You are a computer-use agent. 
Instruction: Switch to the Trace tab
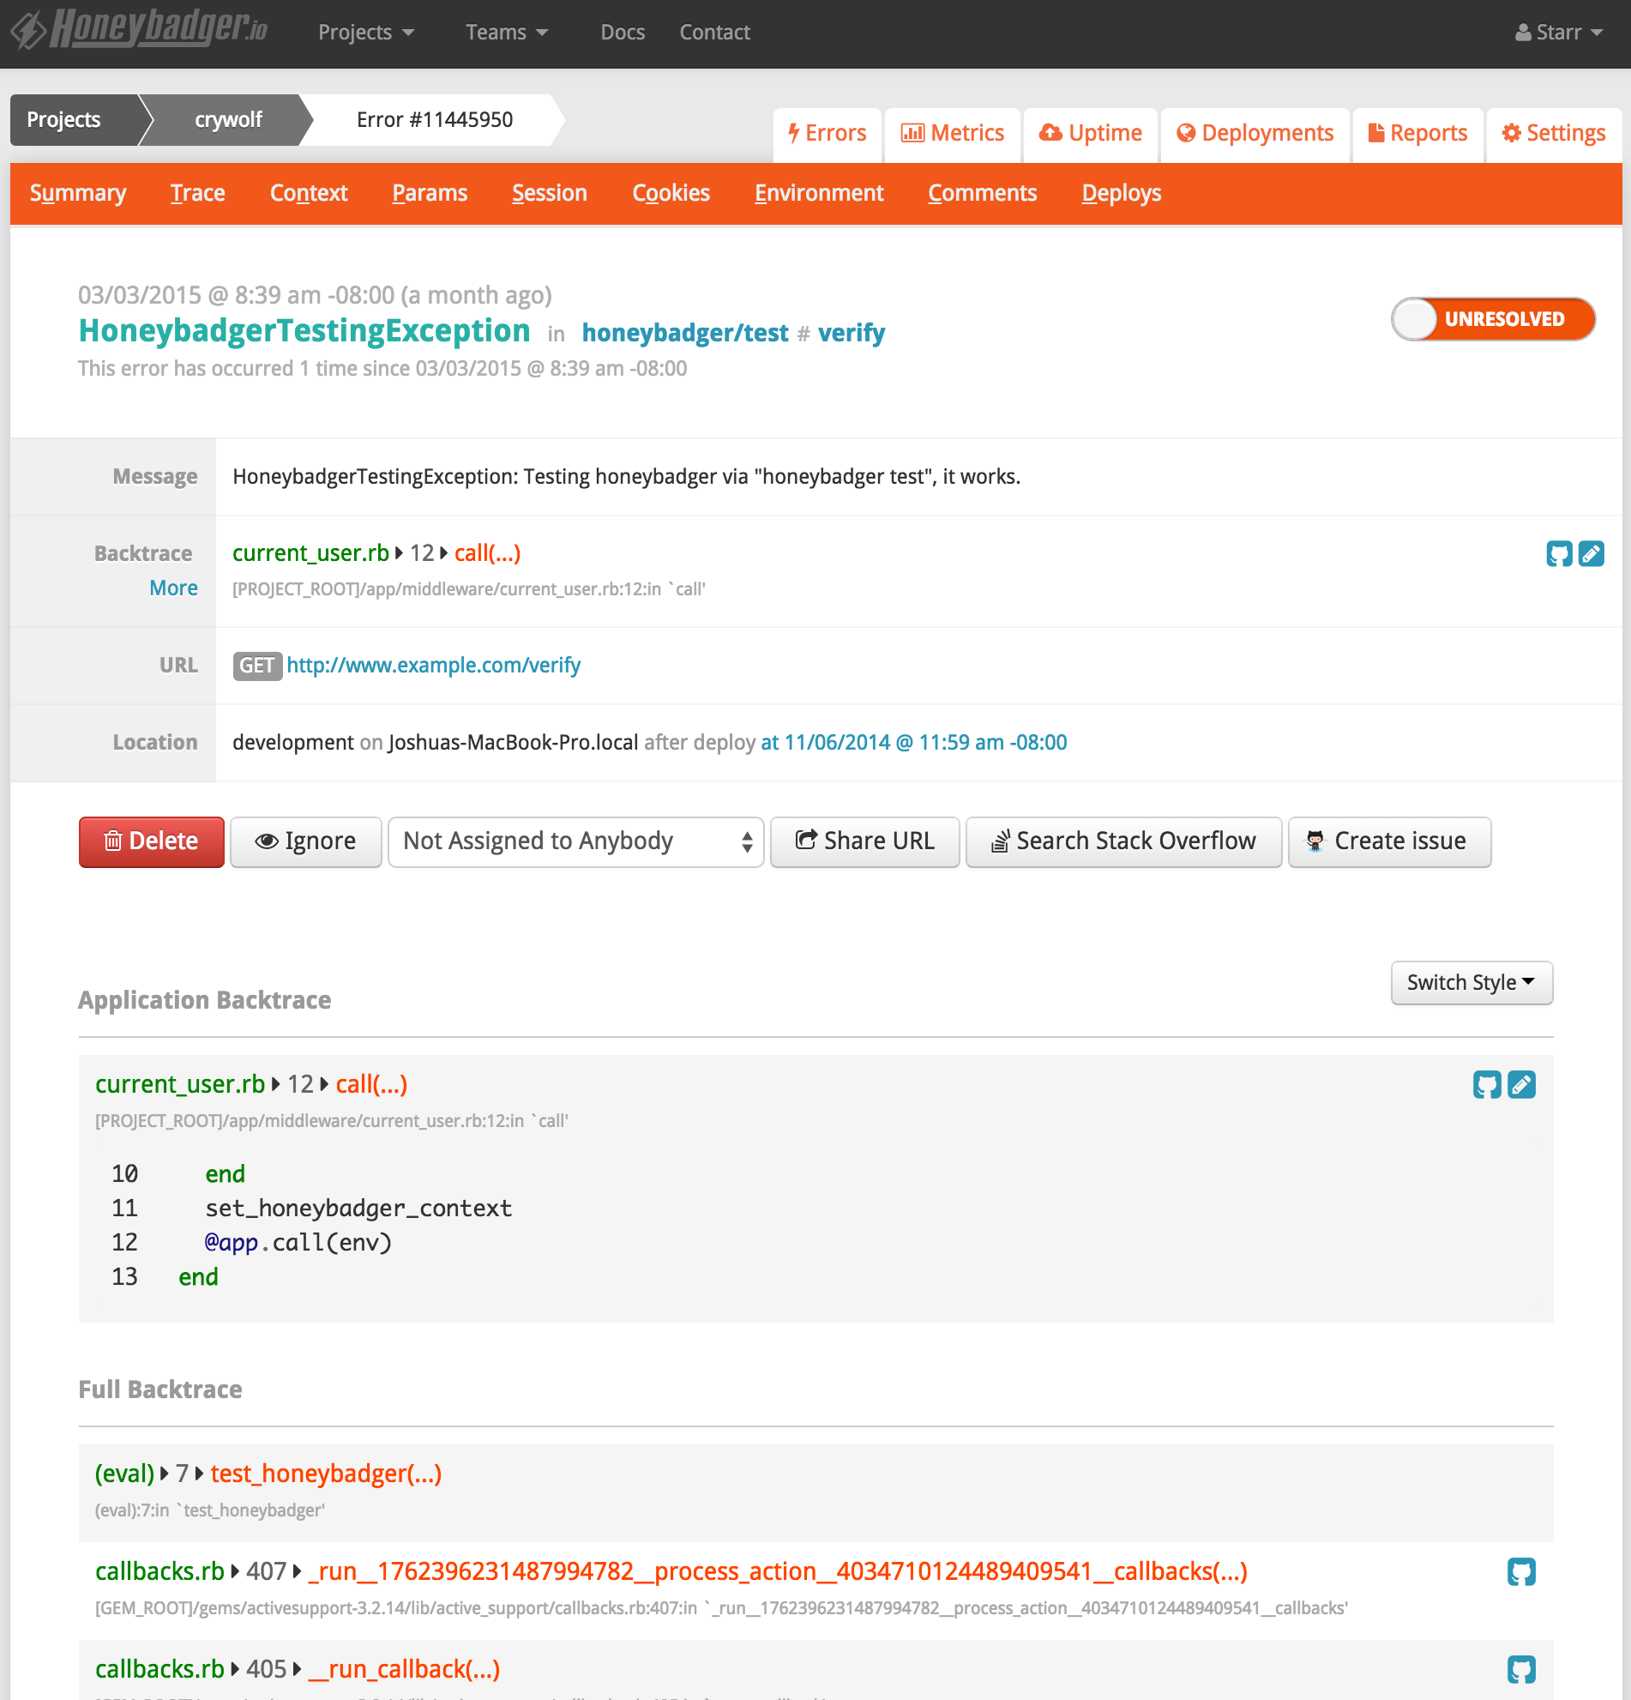(198, 194)
